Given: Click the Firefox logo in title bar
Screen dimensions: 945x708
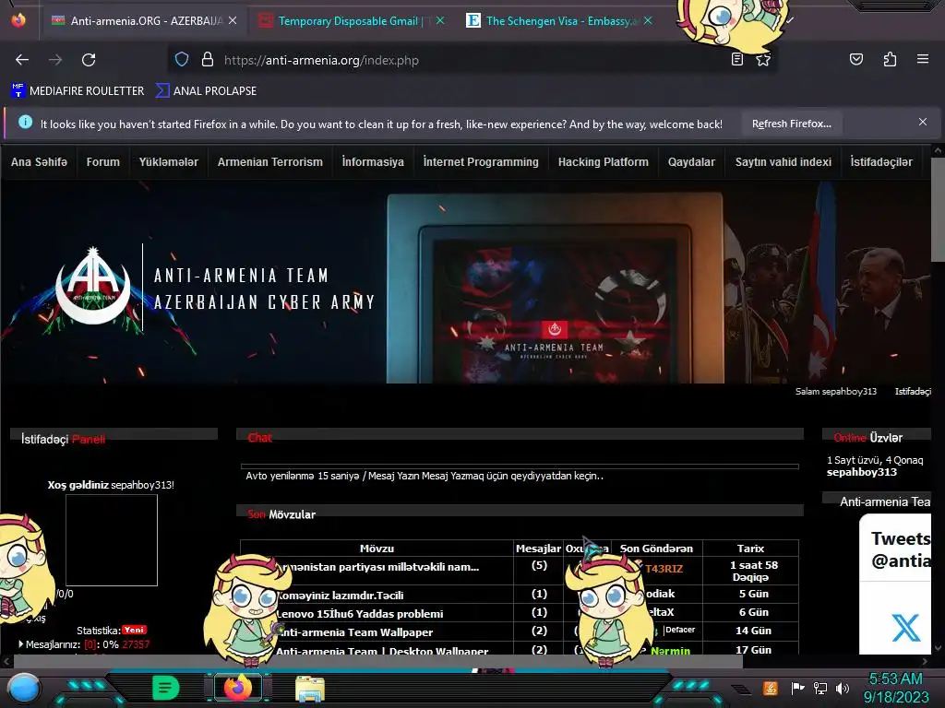Looking at the screenshot, I should pos(18,19).
